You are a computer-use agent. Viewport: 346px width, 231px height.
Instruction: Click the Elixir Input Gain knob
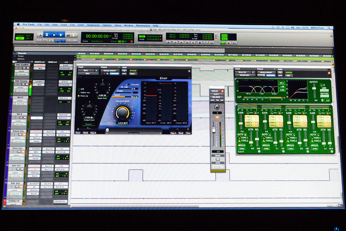103,87
